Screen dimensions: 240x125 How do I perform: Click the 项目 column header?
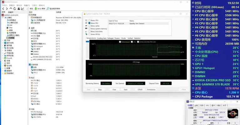(x=31, y=12)
